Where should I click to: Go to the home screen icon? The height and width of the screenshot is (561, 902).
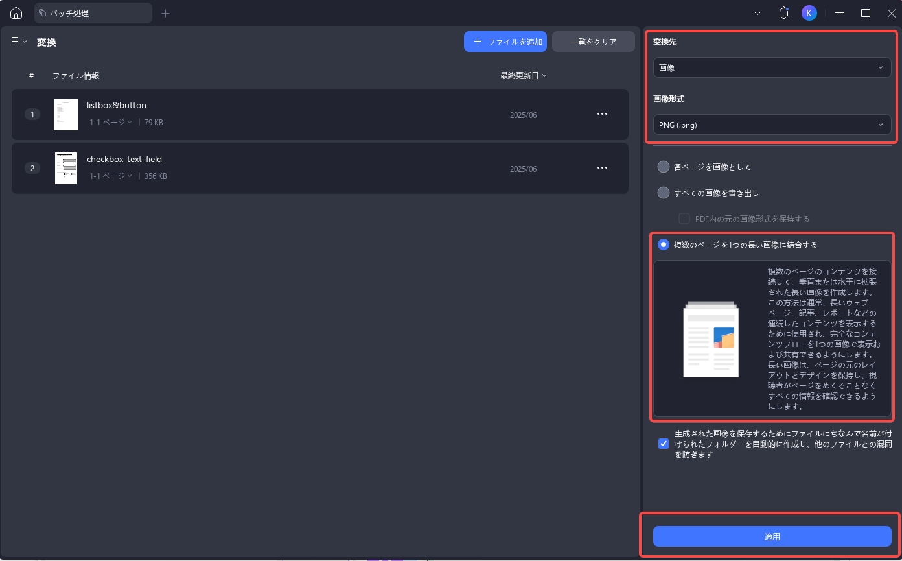[x=16, y=13]
